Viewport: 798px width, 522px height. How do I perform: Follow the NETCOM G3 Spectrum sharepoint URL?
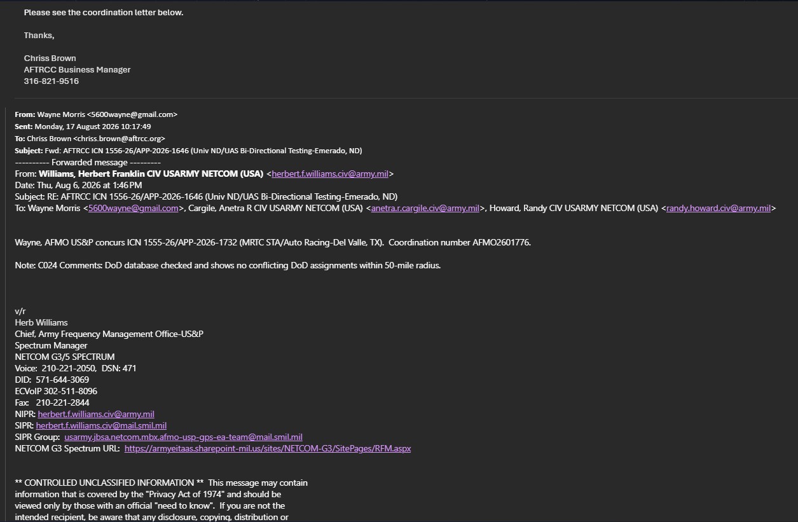pyautogui.click(x=268, y=448)
